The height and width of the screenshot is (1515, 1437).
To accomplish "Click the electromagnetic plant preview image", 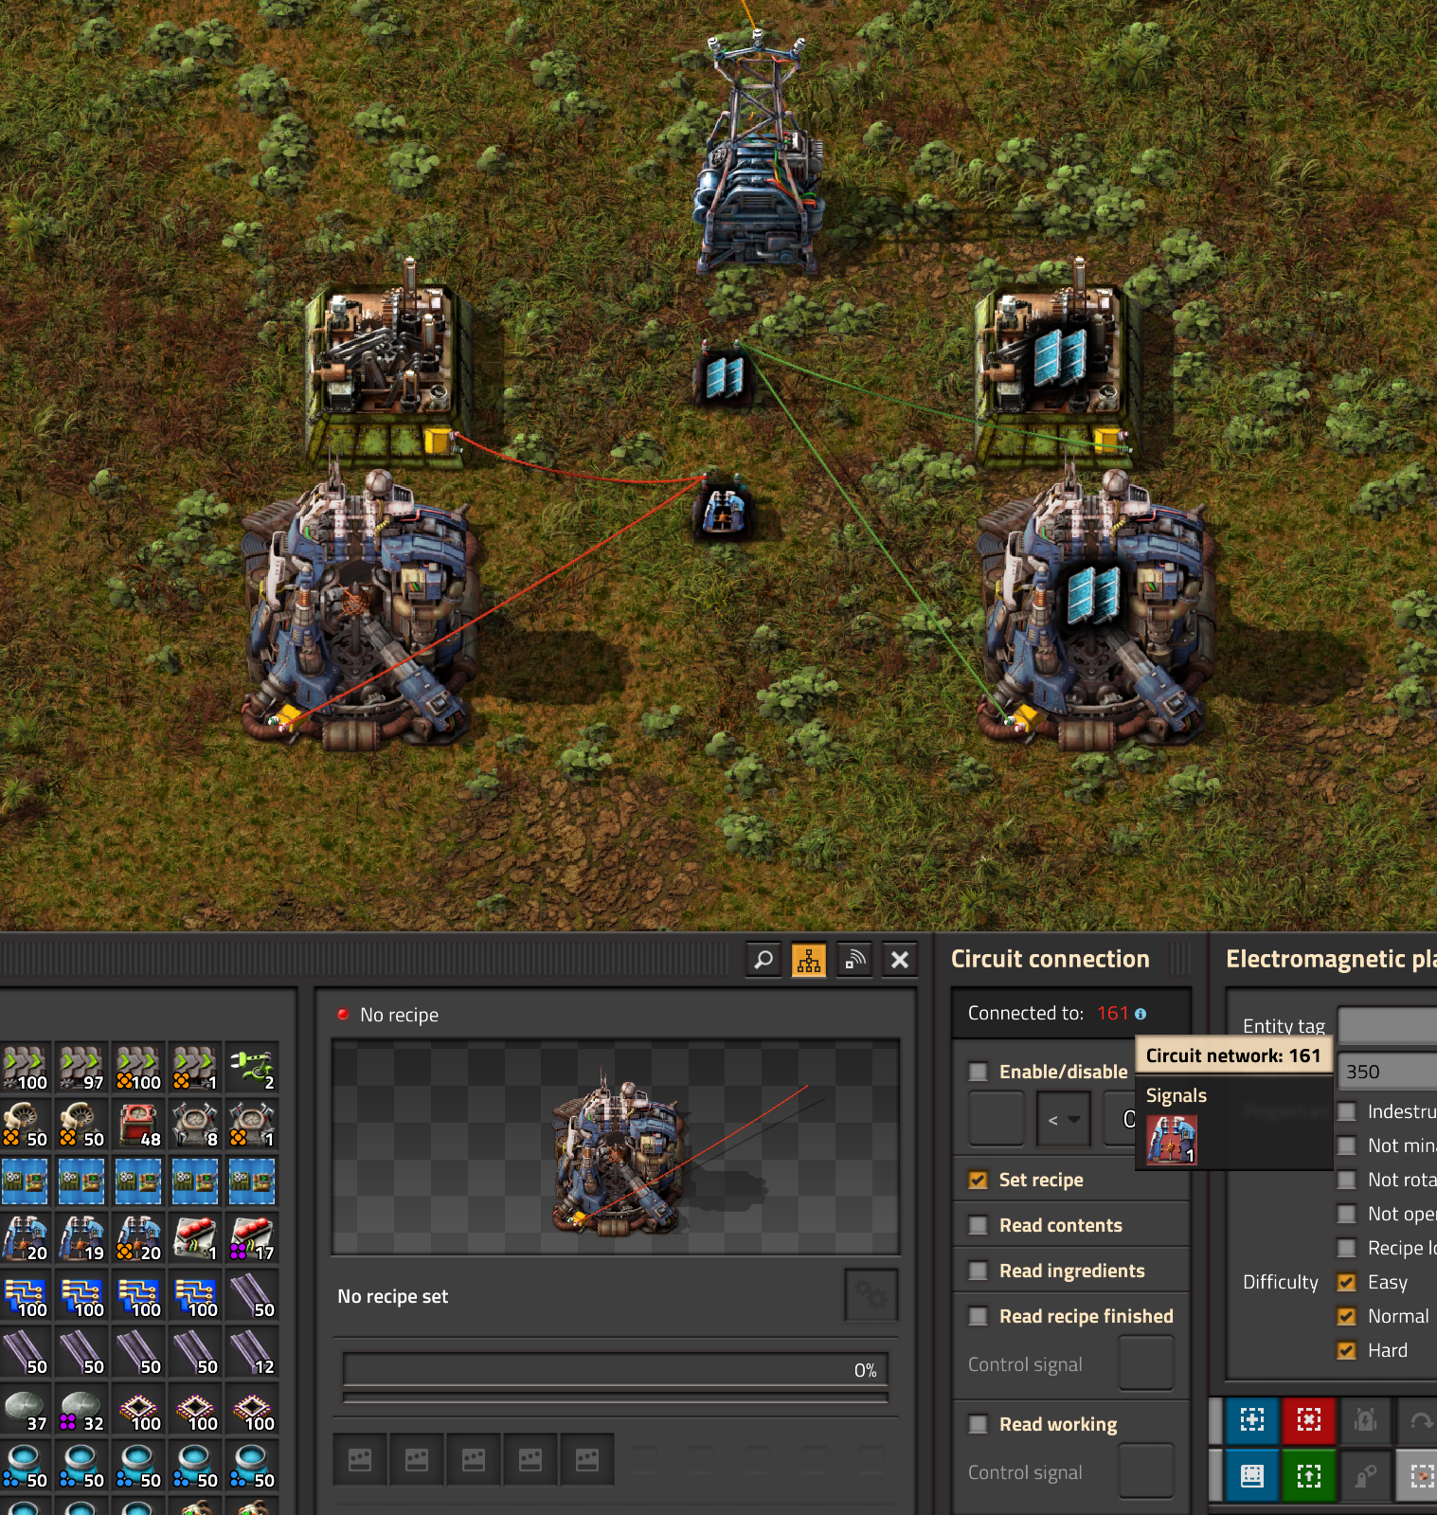I will click(616, 1147).
